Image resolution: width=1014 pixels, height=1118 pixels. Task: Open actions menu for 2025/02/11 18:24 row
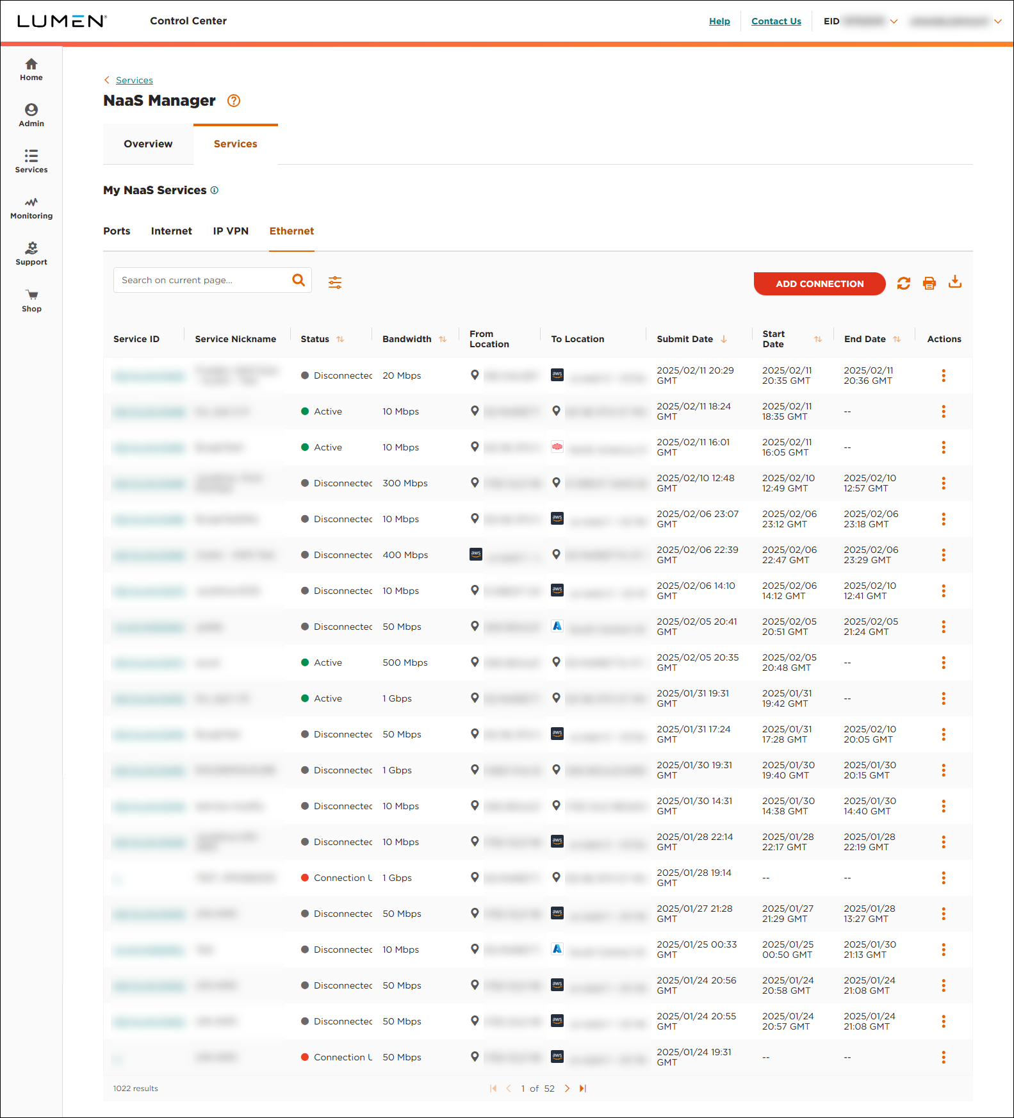tap(944, 411)
